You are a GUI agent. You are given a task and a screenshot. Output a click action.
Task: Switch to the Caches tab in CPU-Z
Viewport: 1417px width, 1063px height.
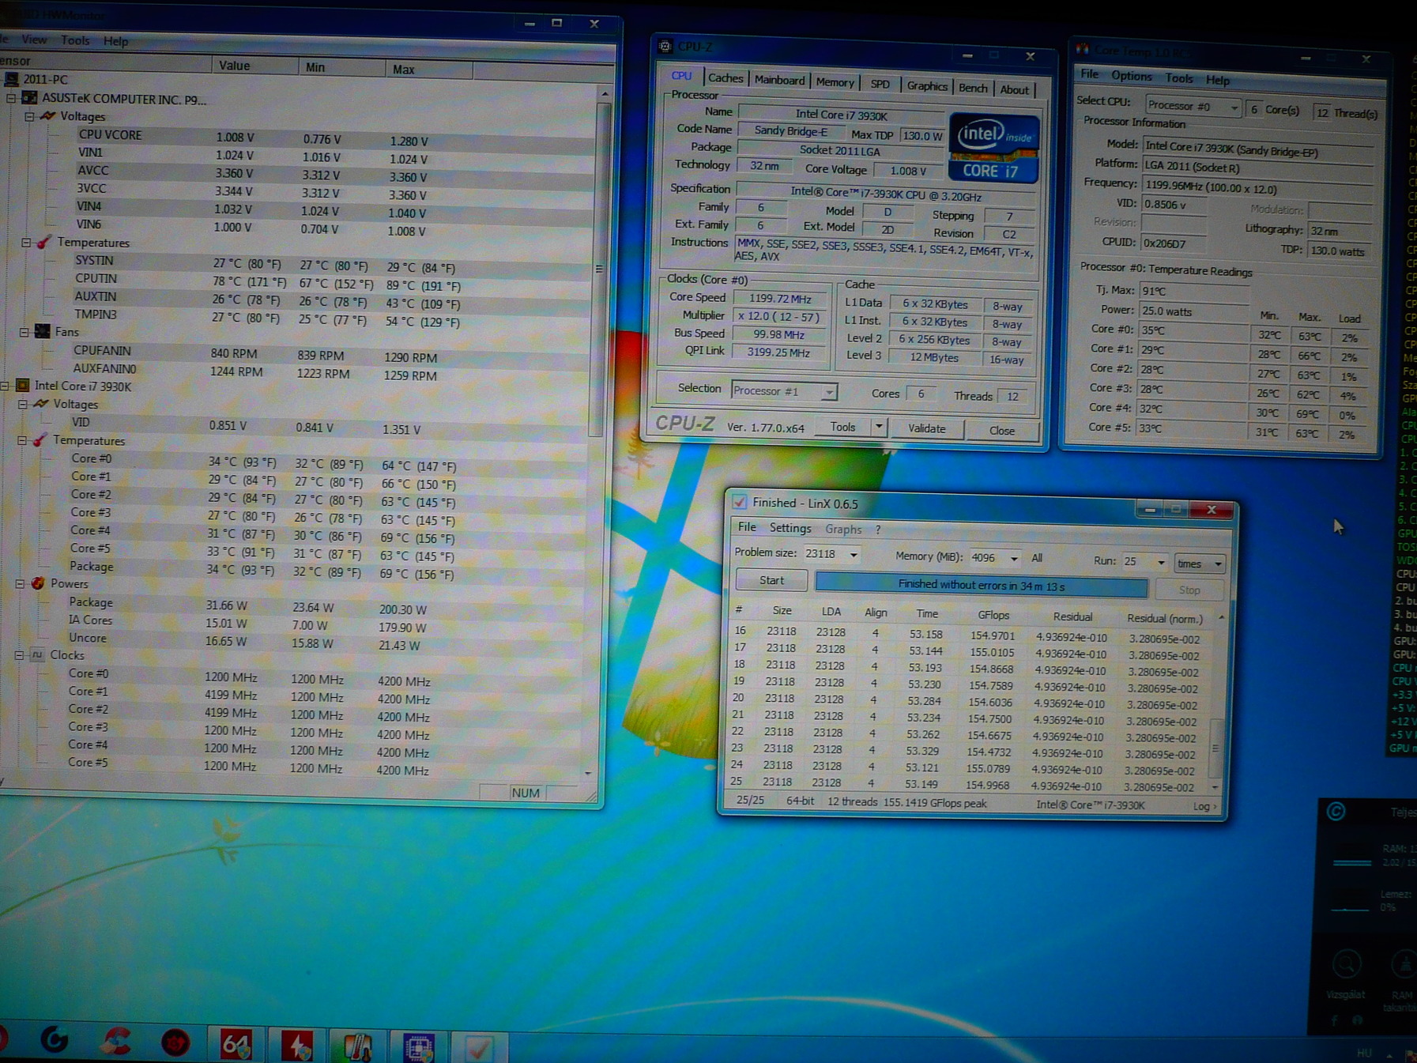[725, 78]
